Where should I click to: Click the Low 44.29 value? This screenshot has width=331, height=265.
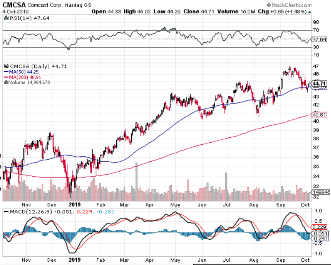pos(167,12)
